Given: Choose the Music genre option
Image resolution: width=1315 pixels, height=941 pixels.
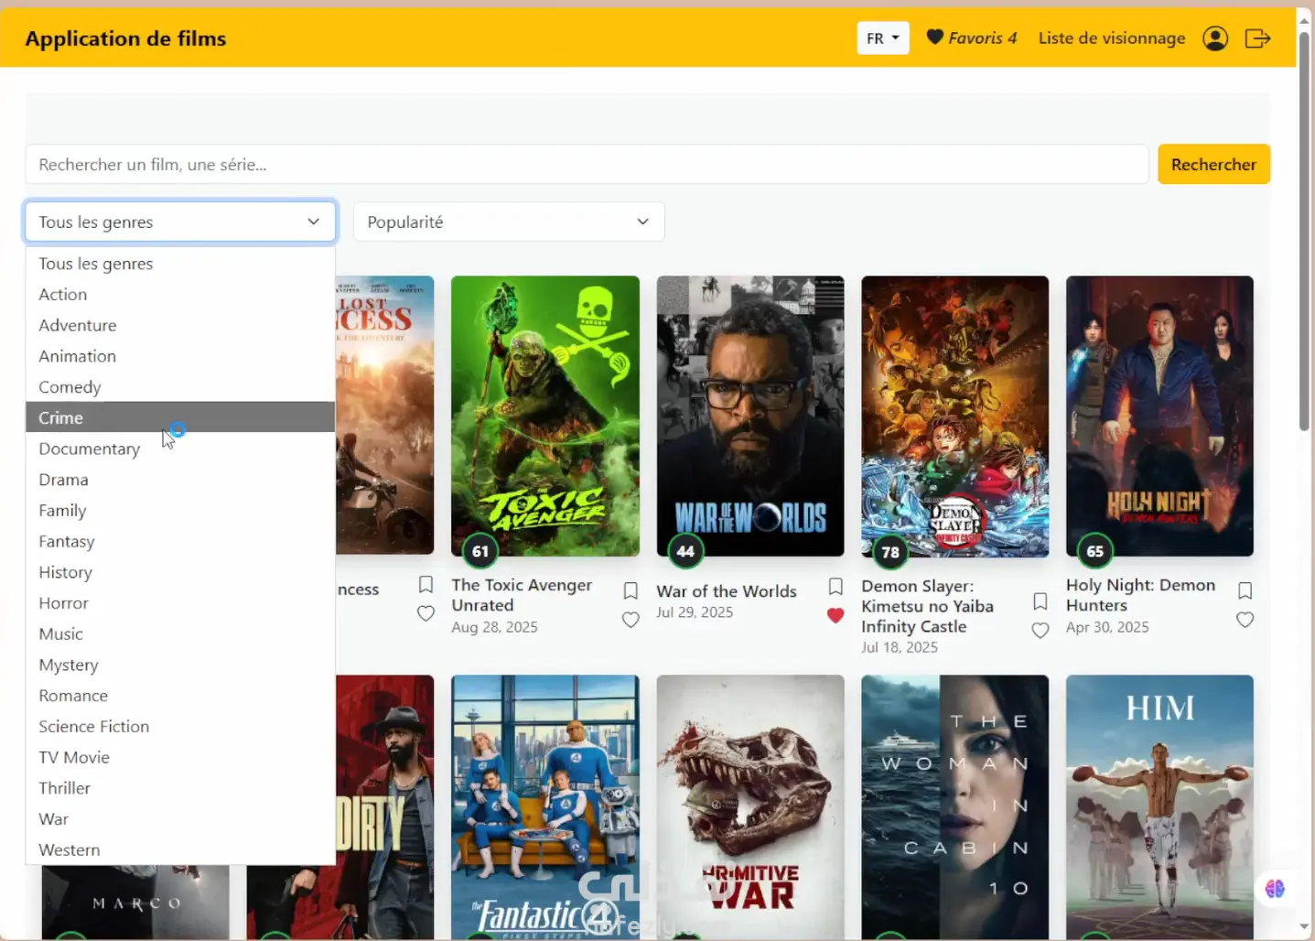Looking at the screenshot, I should [x=180, y=633].
